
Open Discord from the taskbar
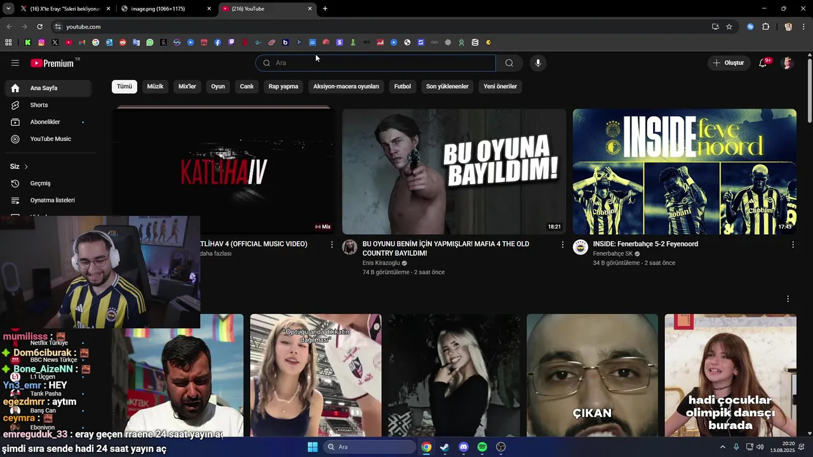(464, 447)
